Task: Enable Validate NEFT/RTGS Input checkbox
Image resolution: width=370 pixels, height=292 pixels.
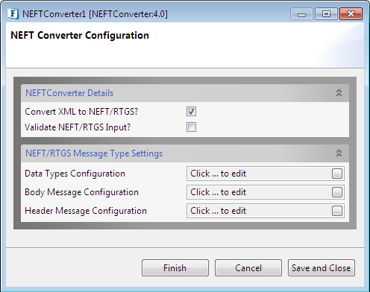Action: (191, 127)
